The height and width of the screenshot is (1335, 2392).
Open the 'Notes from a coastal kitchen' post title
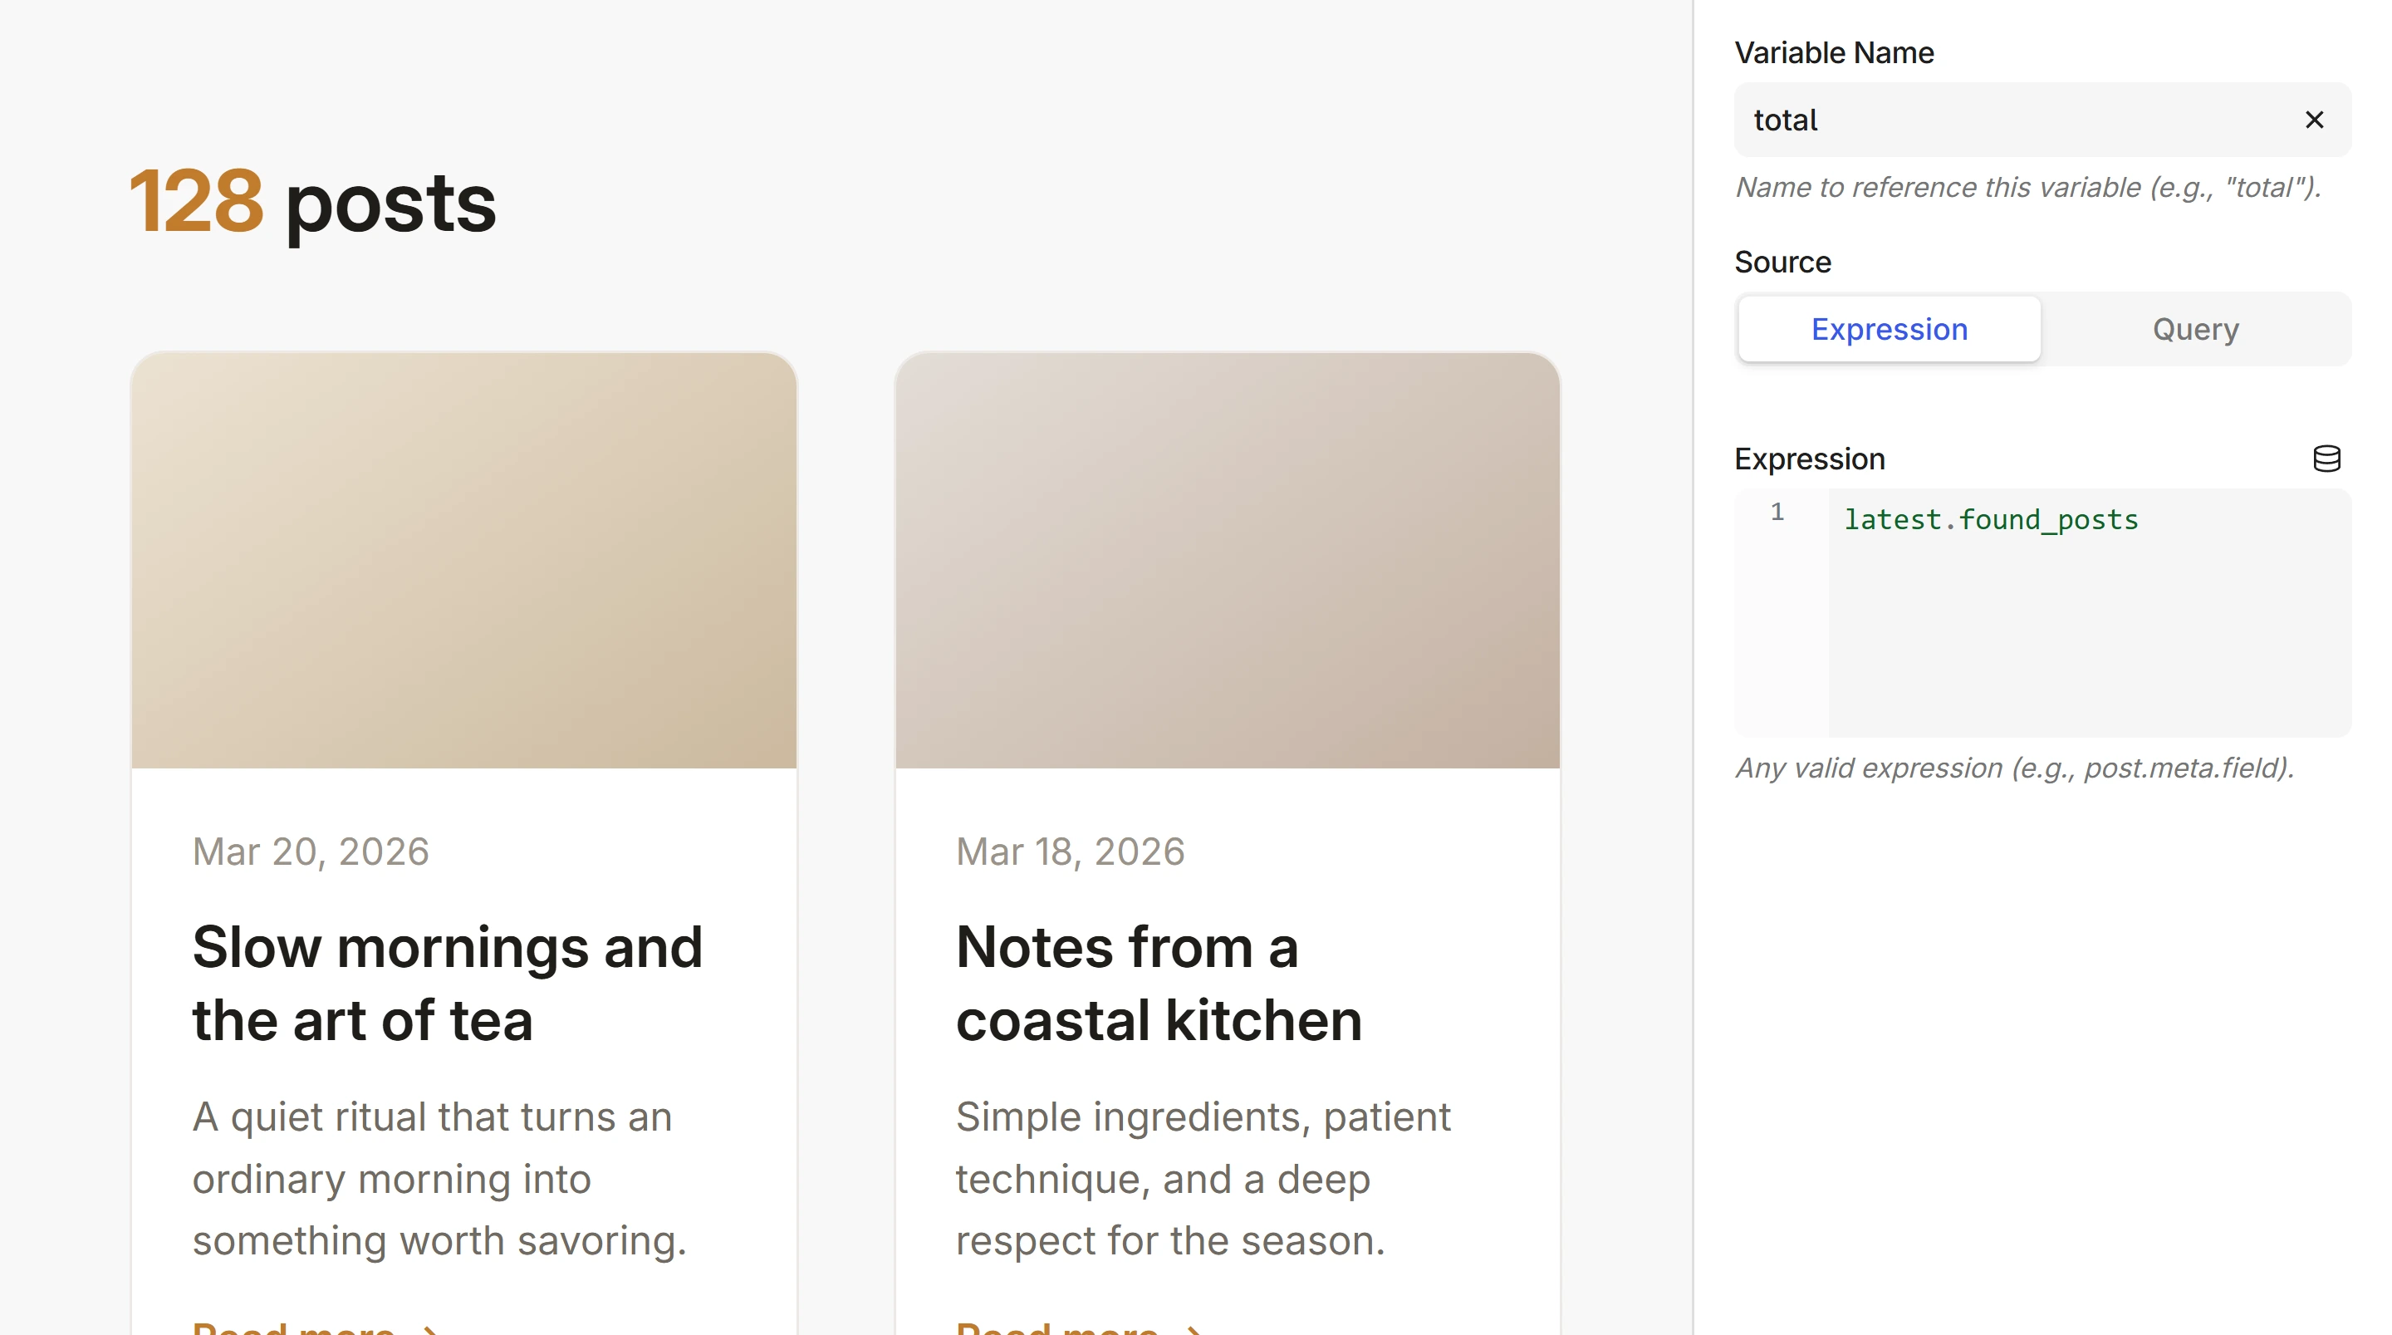click(x=1159, y=984)
